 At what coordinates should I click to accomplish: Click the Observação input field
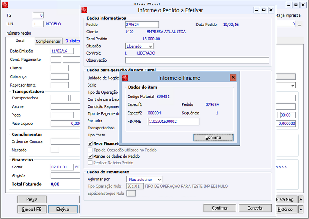(x=197, y=60)
